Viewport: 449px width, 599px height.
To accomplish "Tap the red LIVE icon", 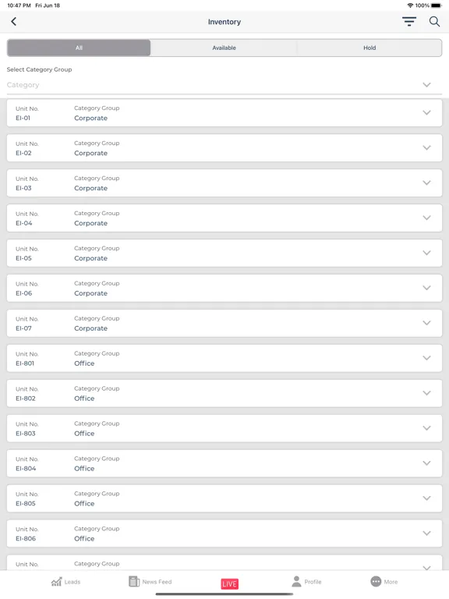I will click(229, 583).
